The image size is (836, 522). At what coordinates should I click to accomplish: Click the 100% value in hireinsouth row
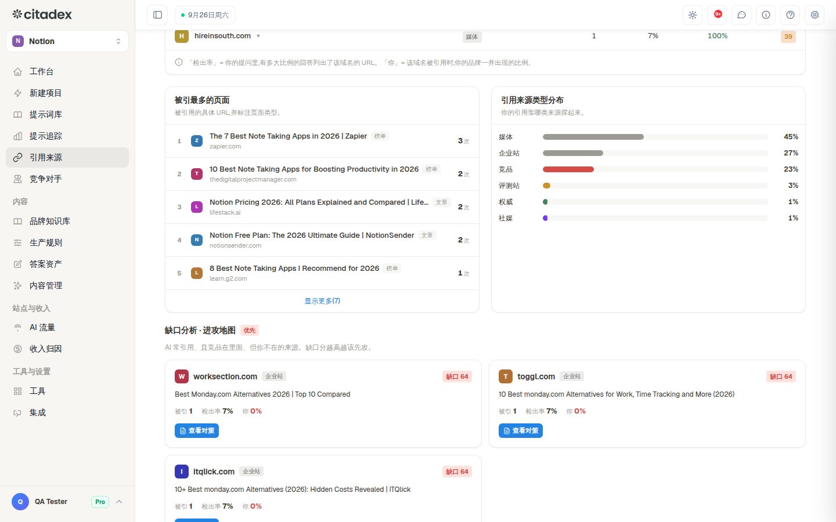(718, 36)
